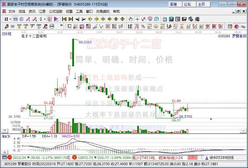Select the rectangle drawing tool

point(69,26)
